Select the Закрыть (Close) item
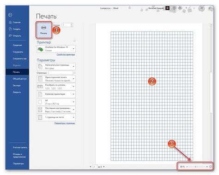The height and width of the screenshot is (175, 219). [17, 92]
